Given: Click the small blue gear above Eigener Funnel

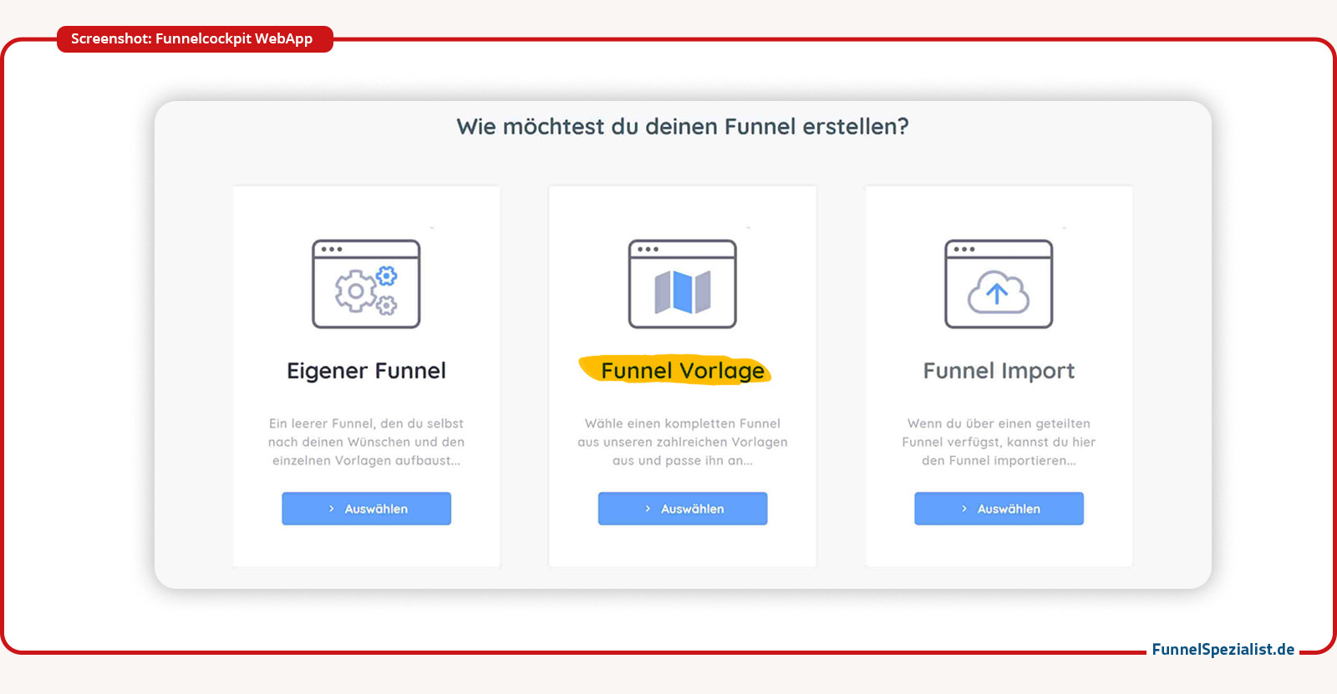Looking at the screenshot, I should pos(386,276).
